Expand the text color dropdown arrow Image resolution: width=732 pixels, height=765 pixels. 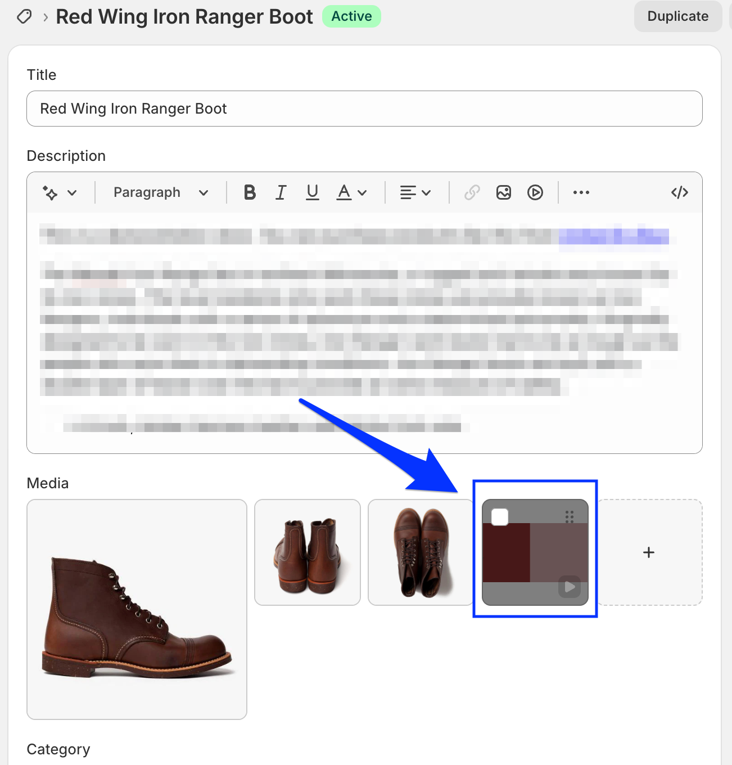pyautogui.click(x=363, y=193)
